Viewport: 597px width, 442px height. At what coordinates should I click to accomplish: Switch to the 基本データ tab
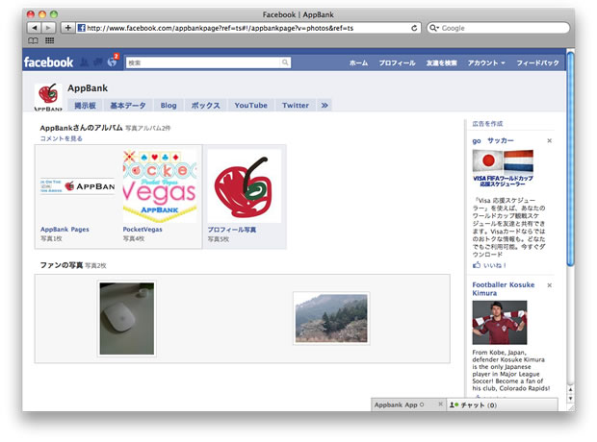(128, 106)
